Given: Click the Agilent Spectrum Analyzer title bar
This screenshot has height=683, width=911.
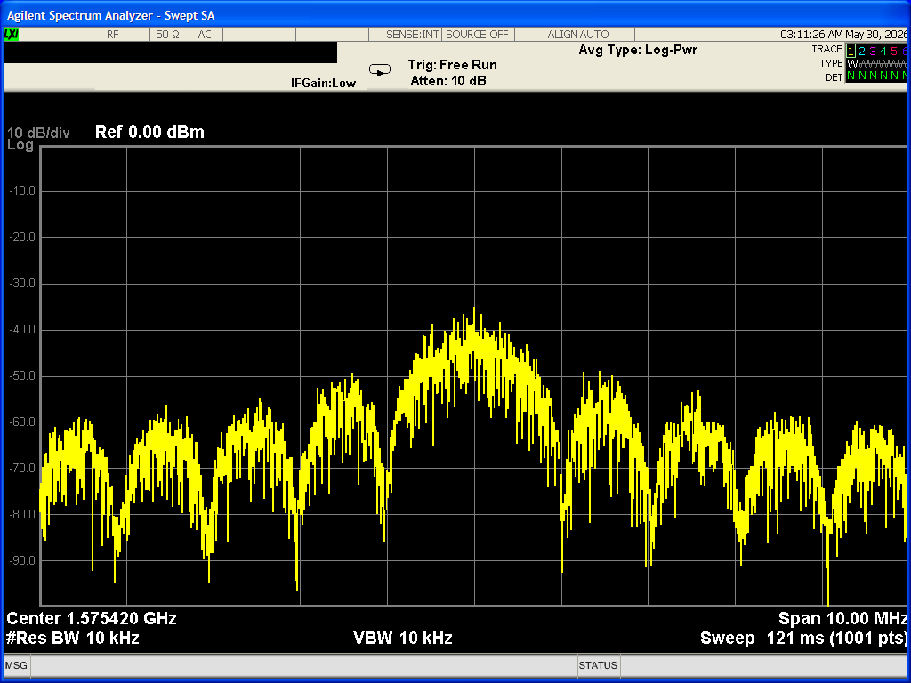Looking at the screenshot, I should click(455, 14).
